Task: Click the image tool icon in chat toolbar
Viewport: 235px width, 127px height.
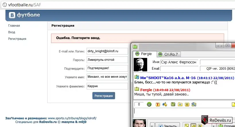Action: coord(194,104)
